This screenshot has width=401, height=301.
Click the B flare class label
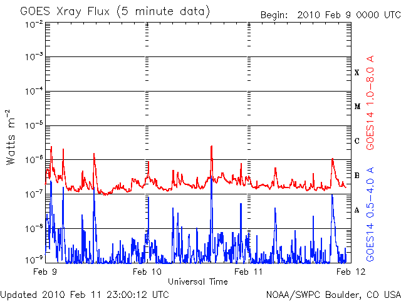pos(357,176)
